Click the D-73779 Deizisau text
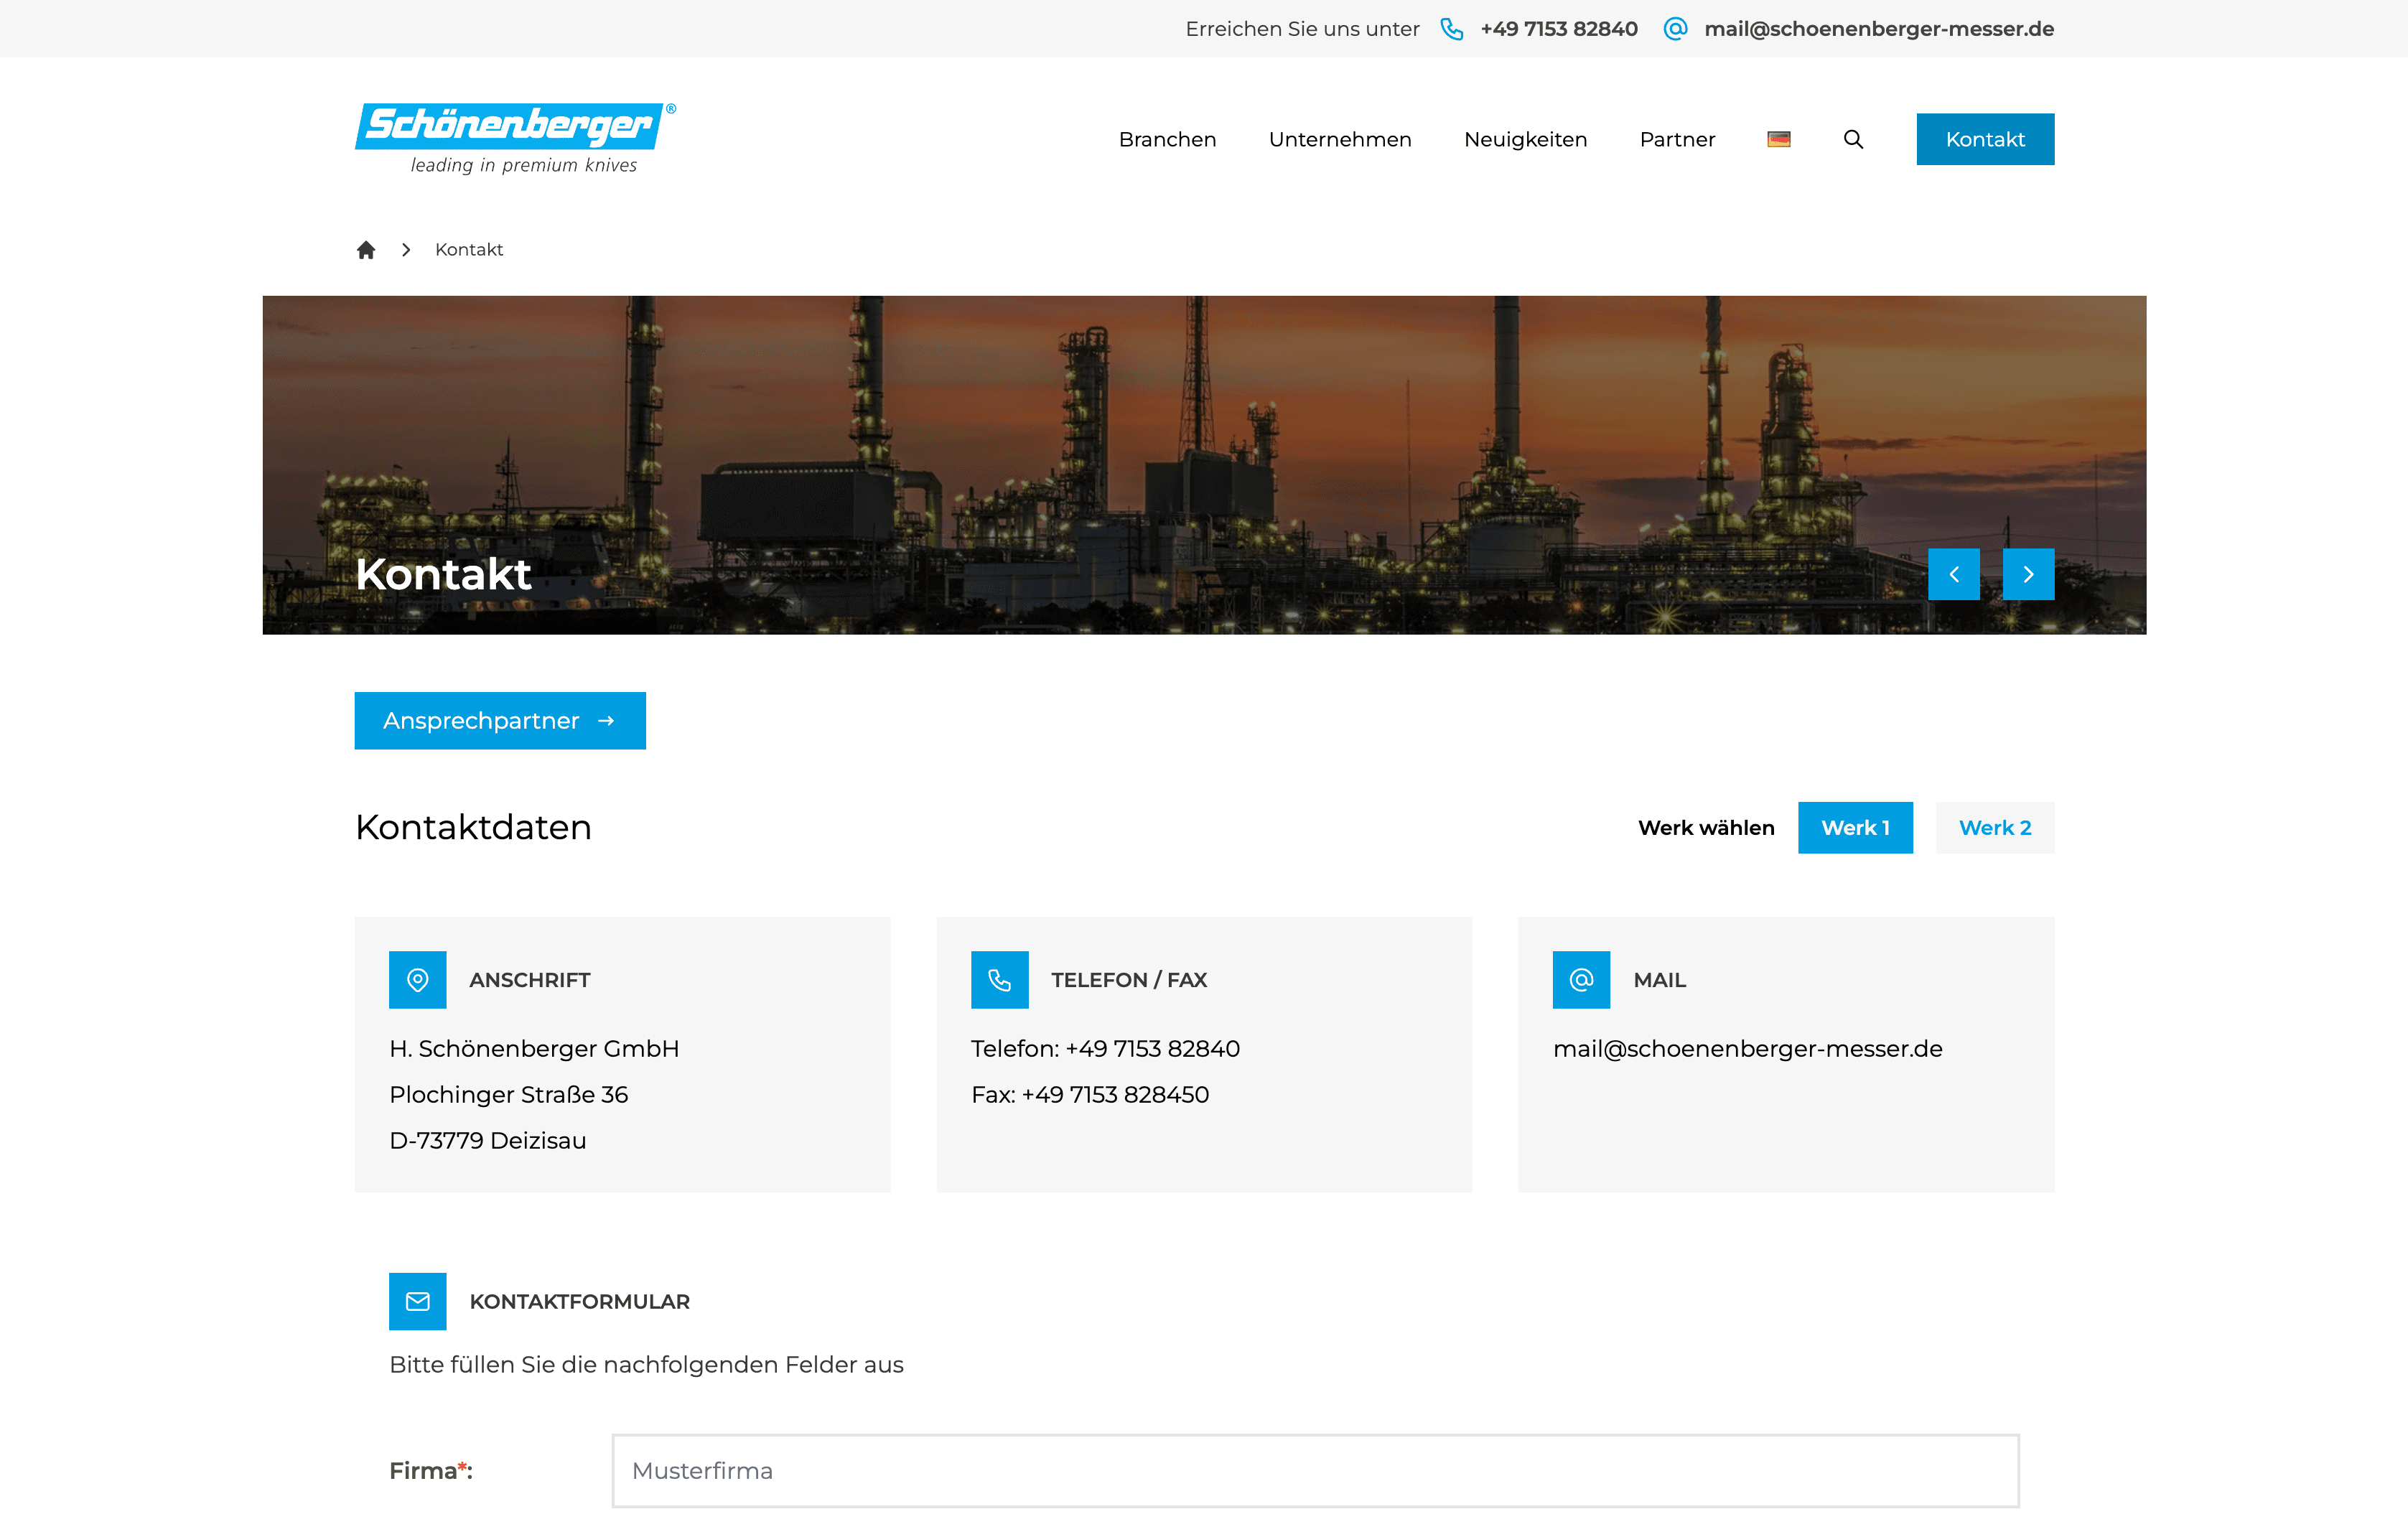 click(487, 1140)
